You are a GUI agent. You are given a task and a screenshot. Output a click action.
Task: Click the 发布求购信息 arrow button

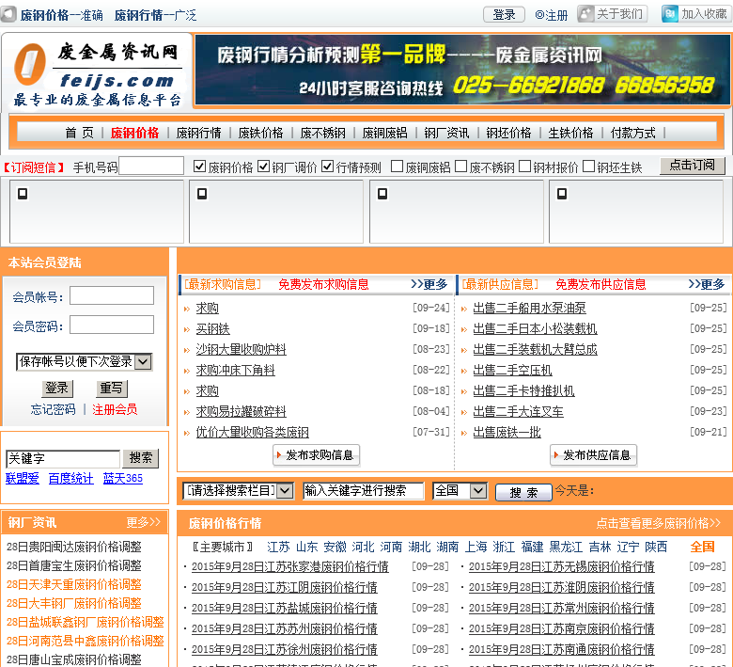click(x=317, y=455)
